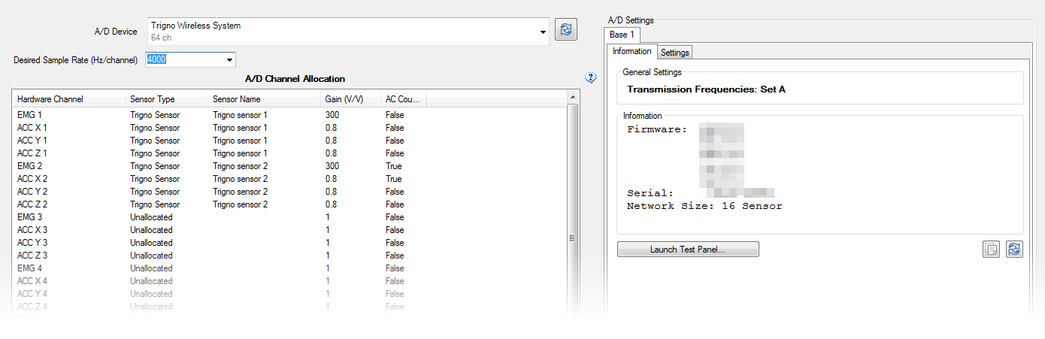Select the ACC Z 2 channel row
1045x339 pixels.
coord(289,204)
